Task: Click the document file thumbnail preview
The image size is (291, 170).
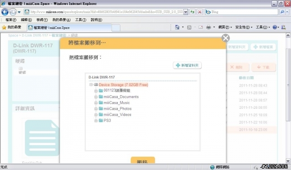Action: [x=42, y=138]
